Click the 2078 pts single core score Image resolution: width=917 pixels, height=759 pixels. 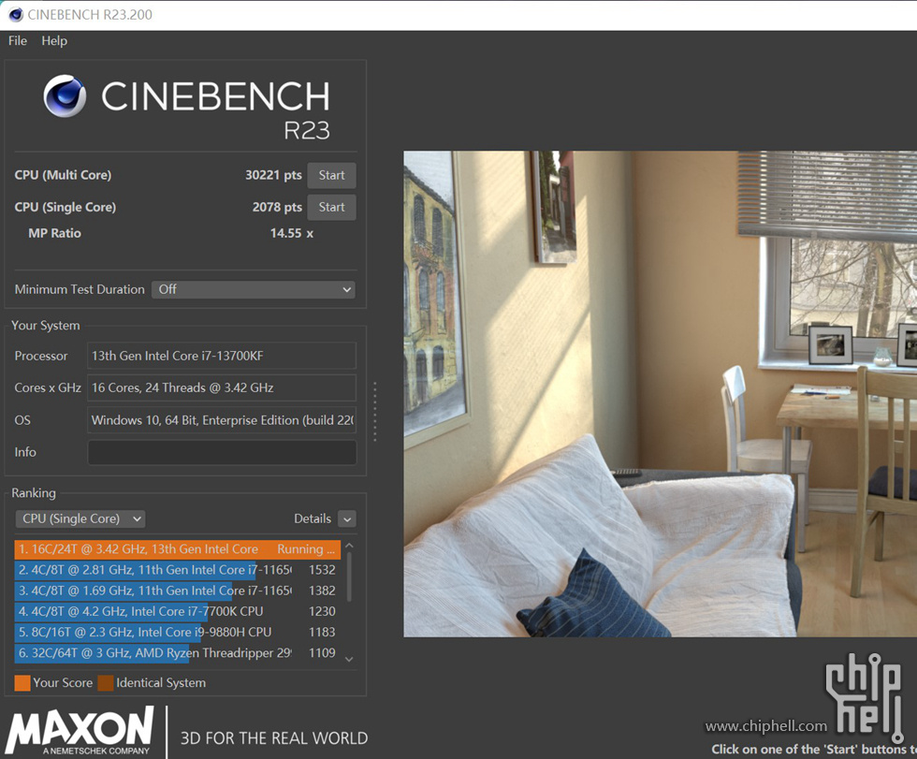pyautogui.click(x=277, y=207)
